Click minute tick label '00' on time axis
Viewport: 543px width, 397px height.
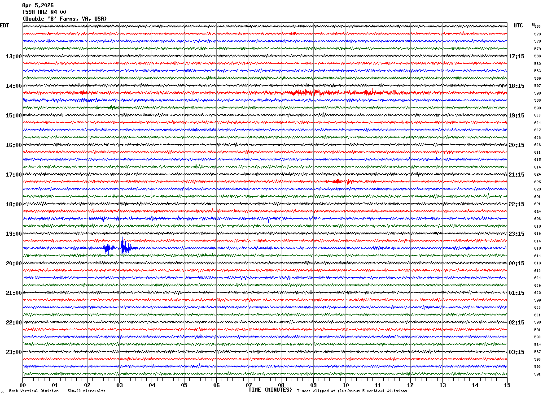click(22, 385)
